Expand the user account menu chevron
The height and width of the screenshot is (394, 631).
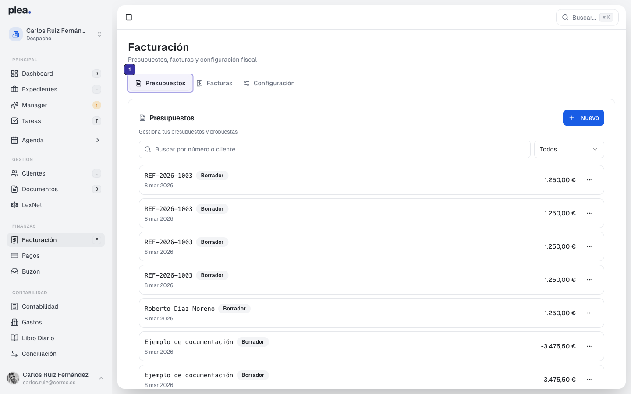tap(101, 378)
